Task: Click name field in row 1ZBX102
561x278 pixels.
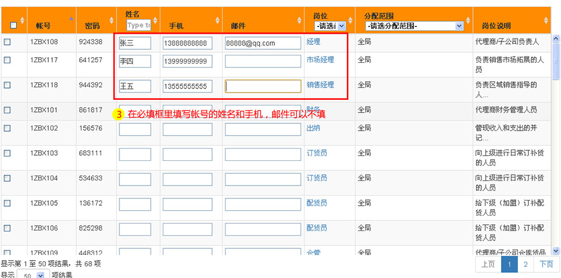Action: pos(135,129)
